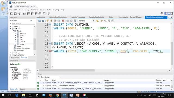
Task: Toggle the autocommit mode icon
Action: tap(75, 21)
